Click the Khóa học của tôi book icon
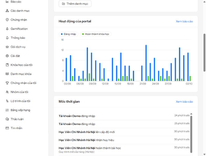 click(x=7, y=65)
